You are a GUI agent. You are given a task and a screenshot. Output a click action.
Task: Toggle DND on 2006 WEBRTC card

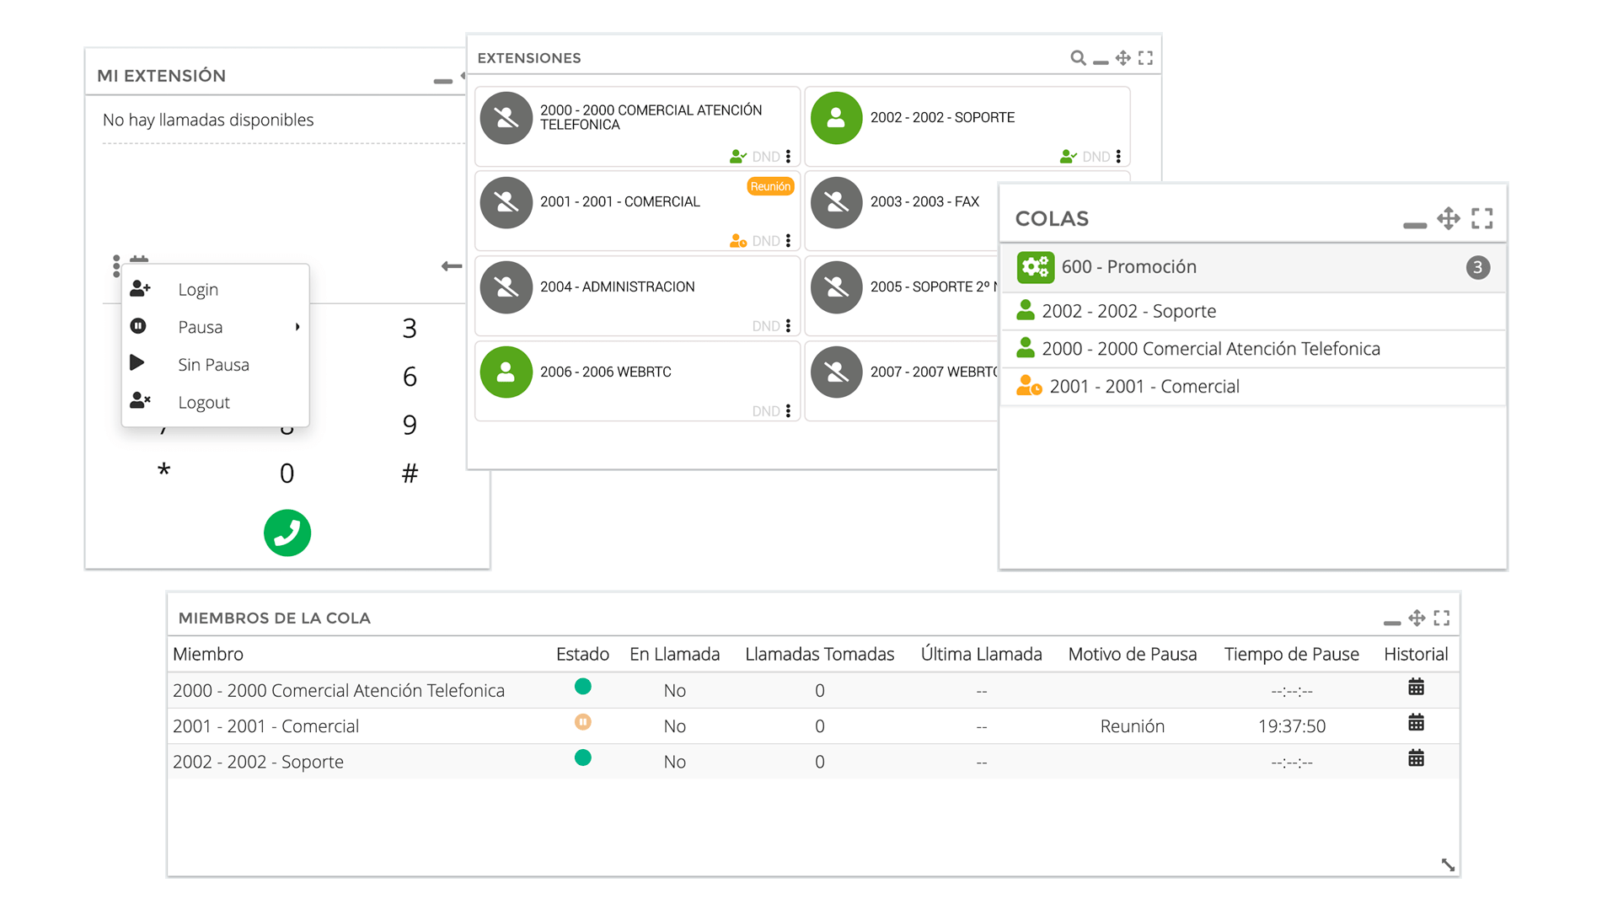[x=766, y=411]
